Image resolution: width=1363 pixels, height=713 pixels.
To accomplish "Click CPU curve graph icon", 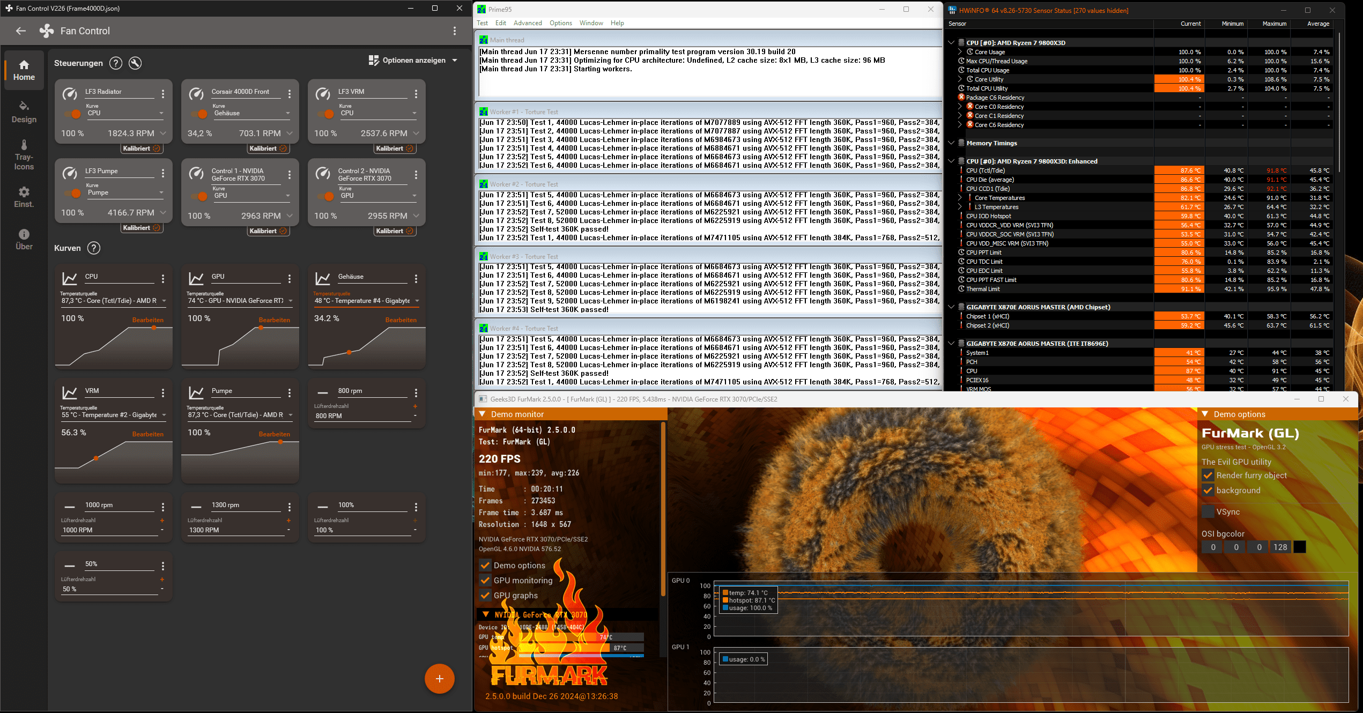I will point(70,279).
